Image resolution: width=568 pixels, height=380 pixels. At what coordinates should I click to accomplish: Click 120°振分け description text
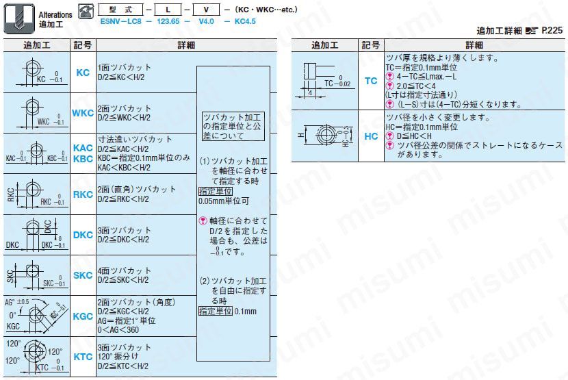pos(118,357)
